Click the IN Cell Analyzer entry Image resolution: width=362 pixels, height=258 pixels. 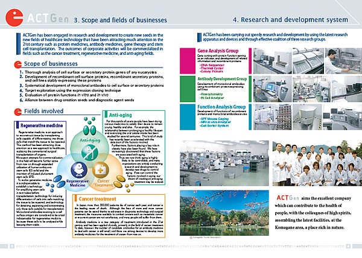tap(211, 98)
